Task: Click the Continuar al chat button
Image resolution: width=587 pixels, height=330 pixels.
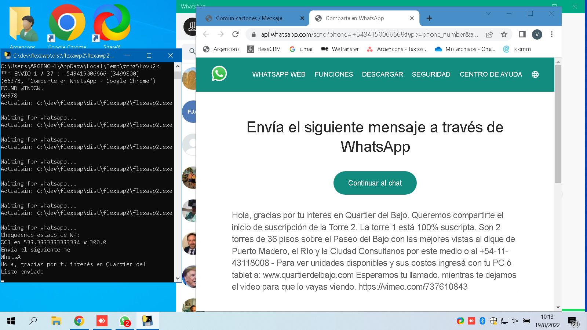Action: click(375, 183)
